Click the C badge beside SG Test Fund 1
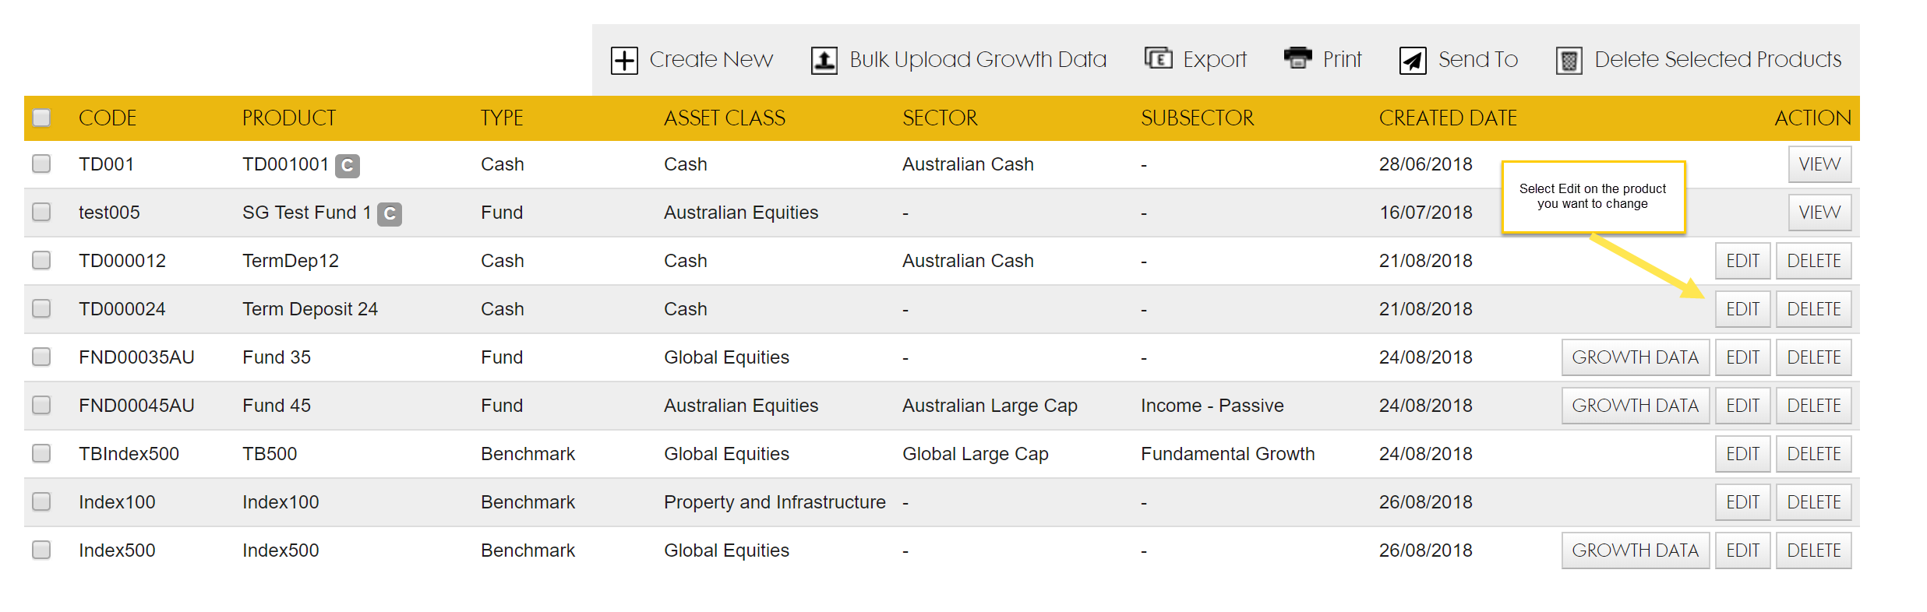 [390, 214]
